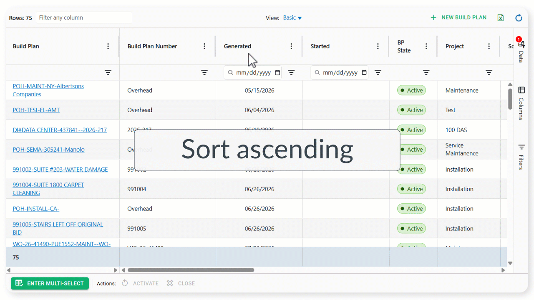Click New Build Plan button
The image size is (534, 300).
458,17
